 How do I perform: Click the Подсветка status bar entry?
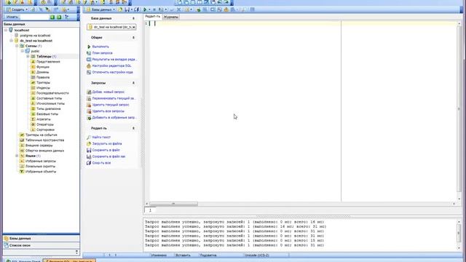208,255
